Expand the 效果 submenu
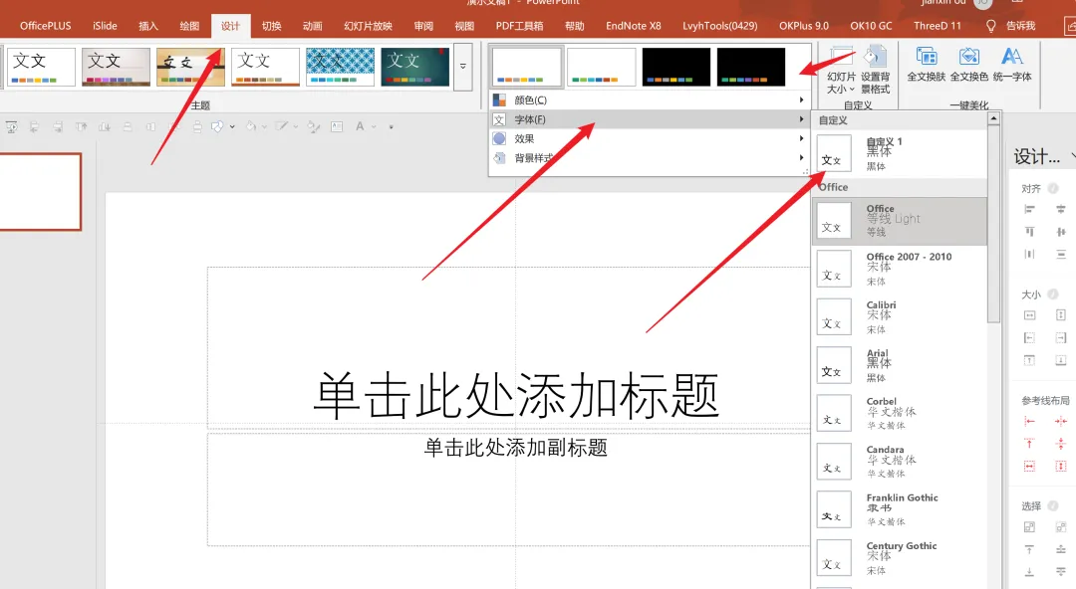This screenshot has width=1076, height=589. [x=649, y=138]
